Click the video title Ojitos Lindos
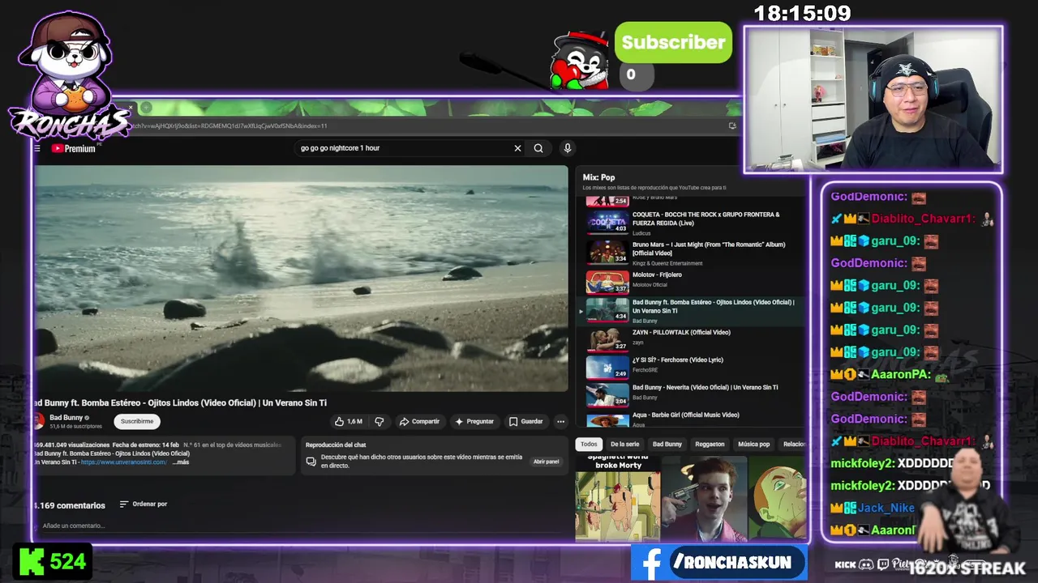Screen dimensions: 1038x583 (x=180, y=402)
